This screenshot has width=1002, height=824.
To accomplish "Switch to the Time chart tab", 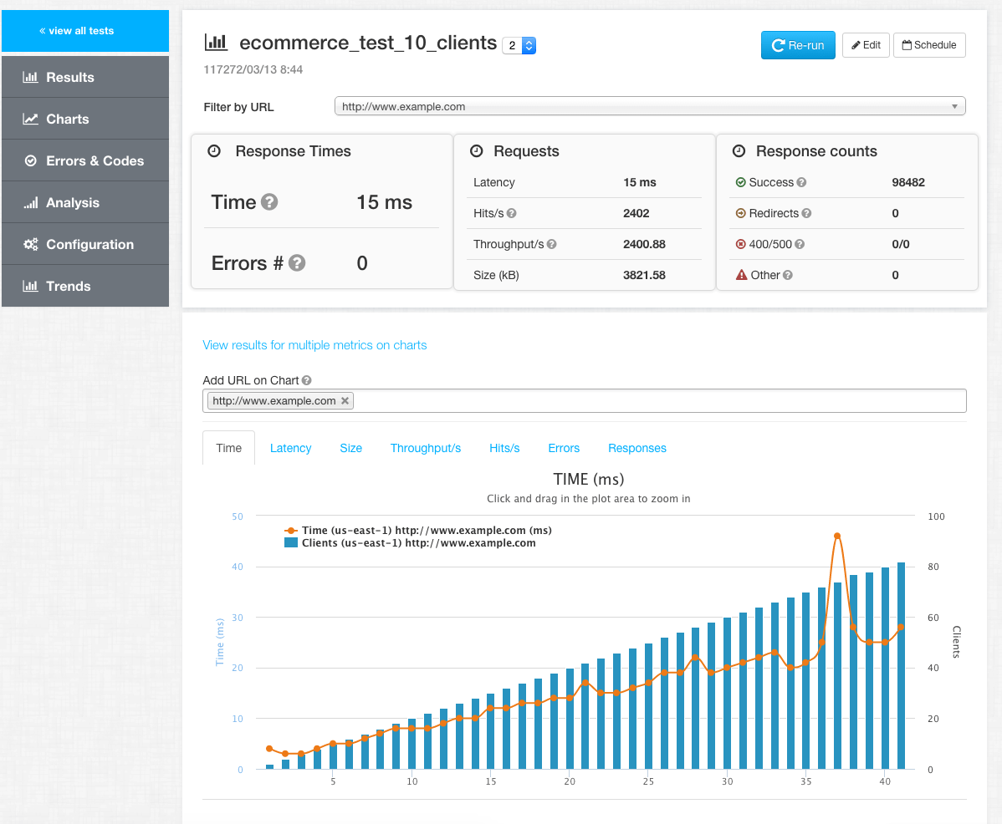I will [229, 448].
